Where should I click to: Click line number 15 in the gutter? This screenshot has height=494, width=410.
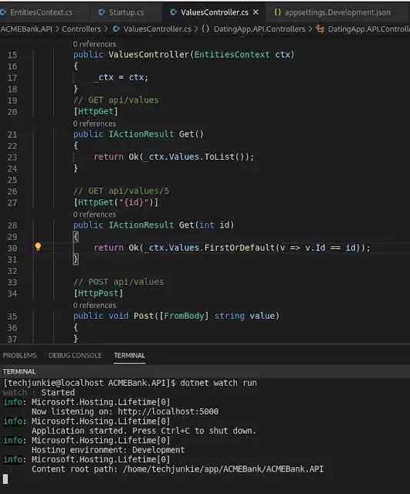point(12,55)
